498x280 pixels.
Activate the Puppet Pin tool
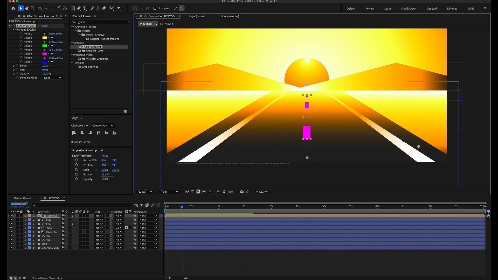point(119,8)
